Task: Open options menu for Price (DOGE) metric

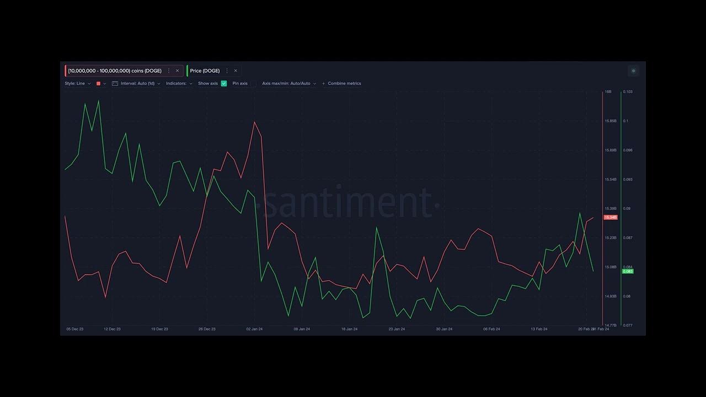Action: pos(227,71)
